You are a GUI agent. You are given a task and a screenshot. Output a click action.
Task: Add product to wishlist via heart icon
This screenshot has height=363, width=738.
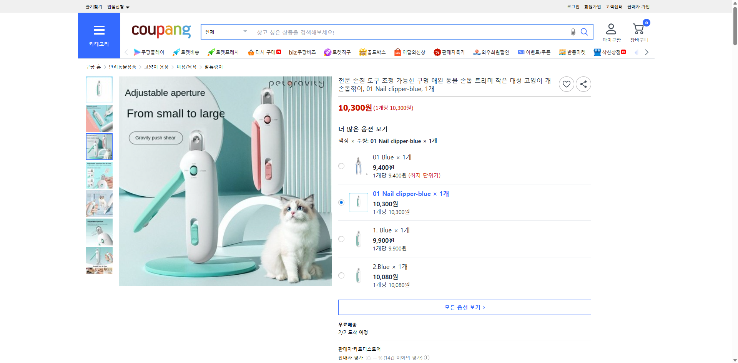pyautogui.click(x=566, y=84)
